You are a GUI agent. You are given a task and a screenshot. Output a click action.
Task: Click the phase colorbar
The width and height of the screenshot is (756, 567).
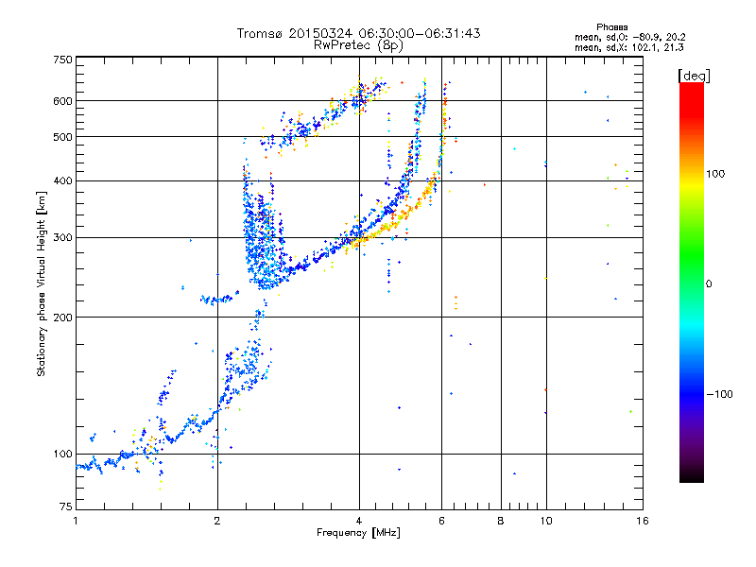692,282
